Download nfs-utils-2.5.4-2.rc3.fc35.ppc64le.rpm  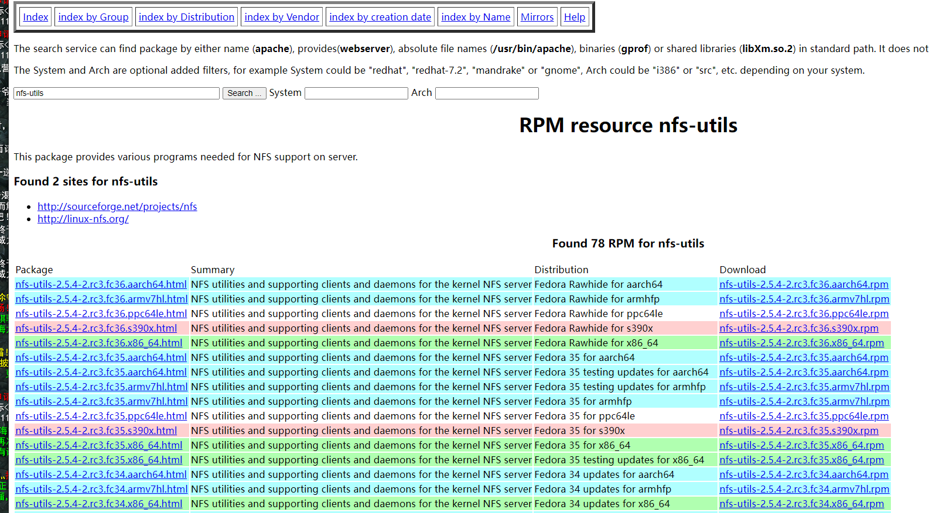804,416
